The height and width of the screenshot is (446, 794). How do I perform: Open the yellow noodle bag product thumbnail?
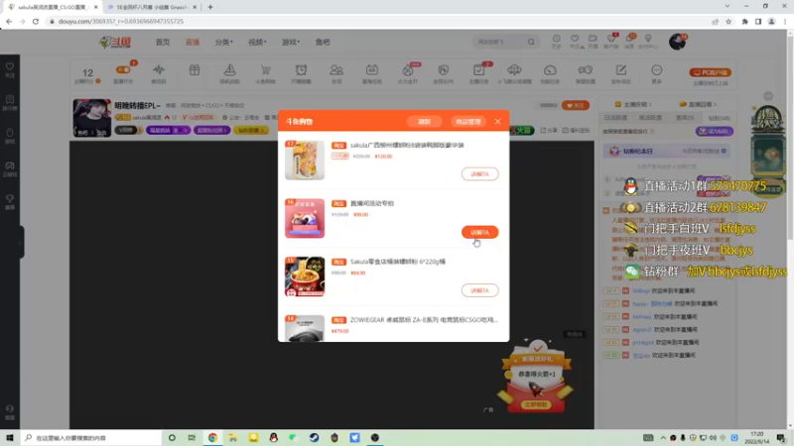pyautogui.click(x=305, y=160)
